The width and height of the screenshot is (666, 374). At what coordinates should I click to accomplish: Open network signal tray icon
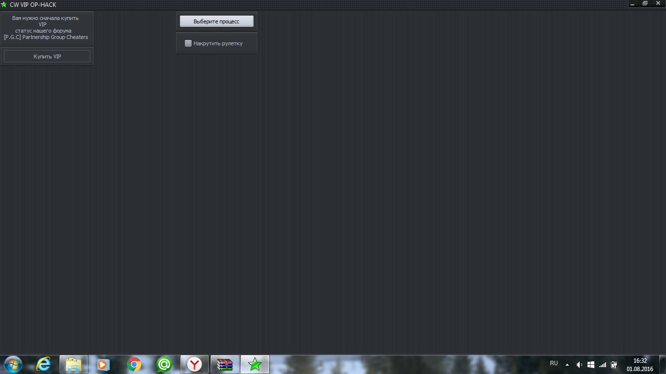click(603, 365)
